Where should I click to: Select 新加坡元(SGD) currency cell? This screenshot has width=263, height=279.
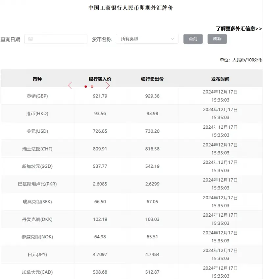(37, 166)
